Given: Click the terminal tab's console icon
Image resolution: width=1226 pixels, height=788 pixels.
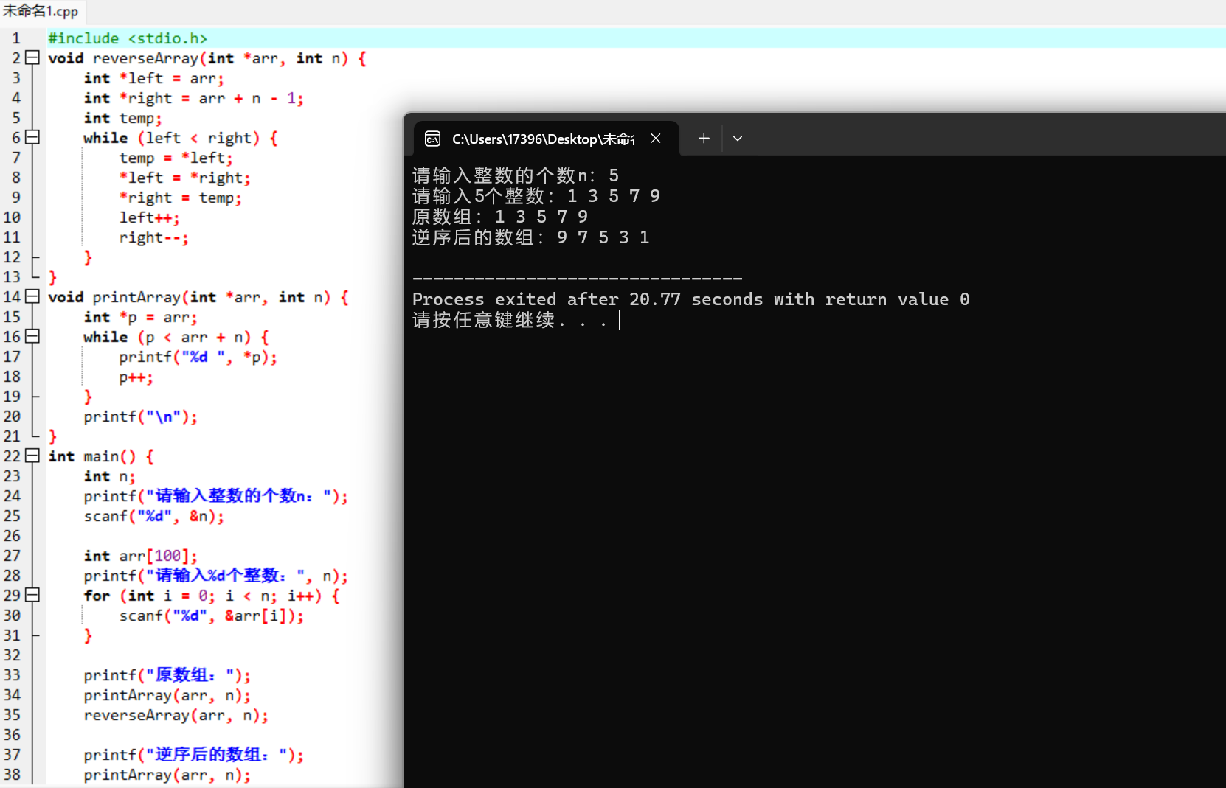Looking at the screenshot, I should click(x=433, y=139).
